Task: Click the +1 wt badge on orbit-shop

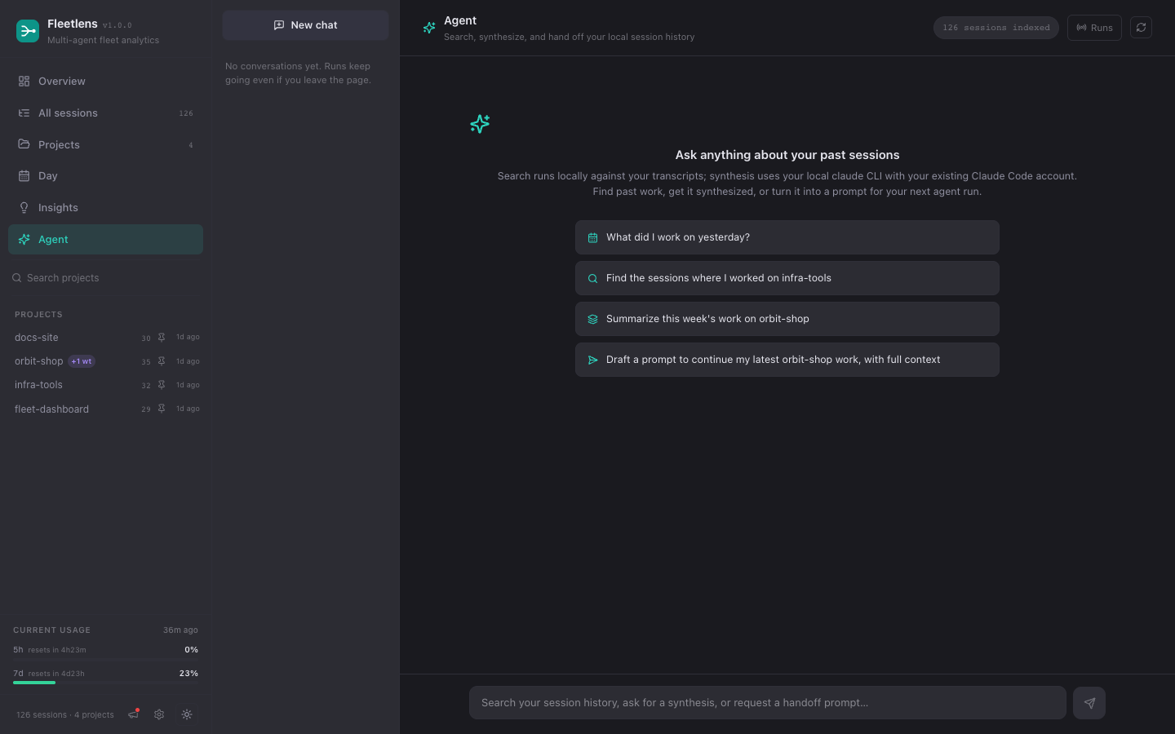Action: point(82,361)
